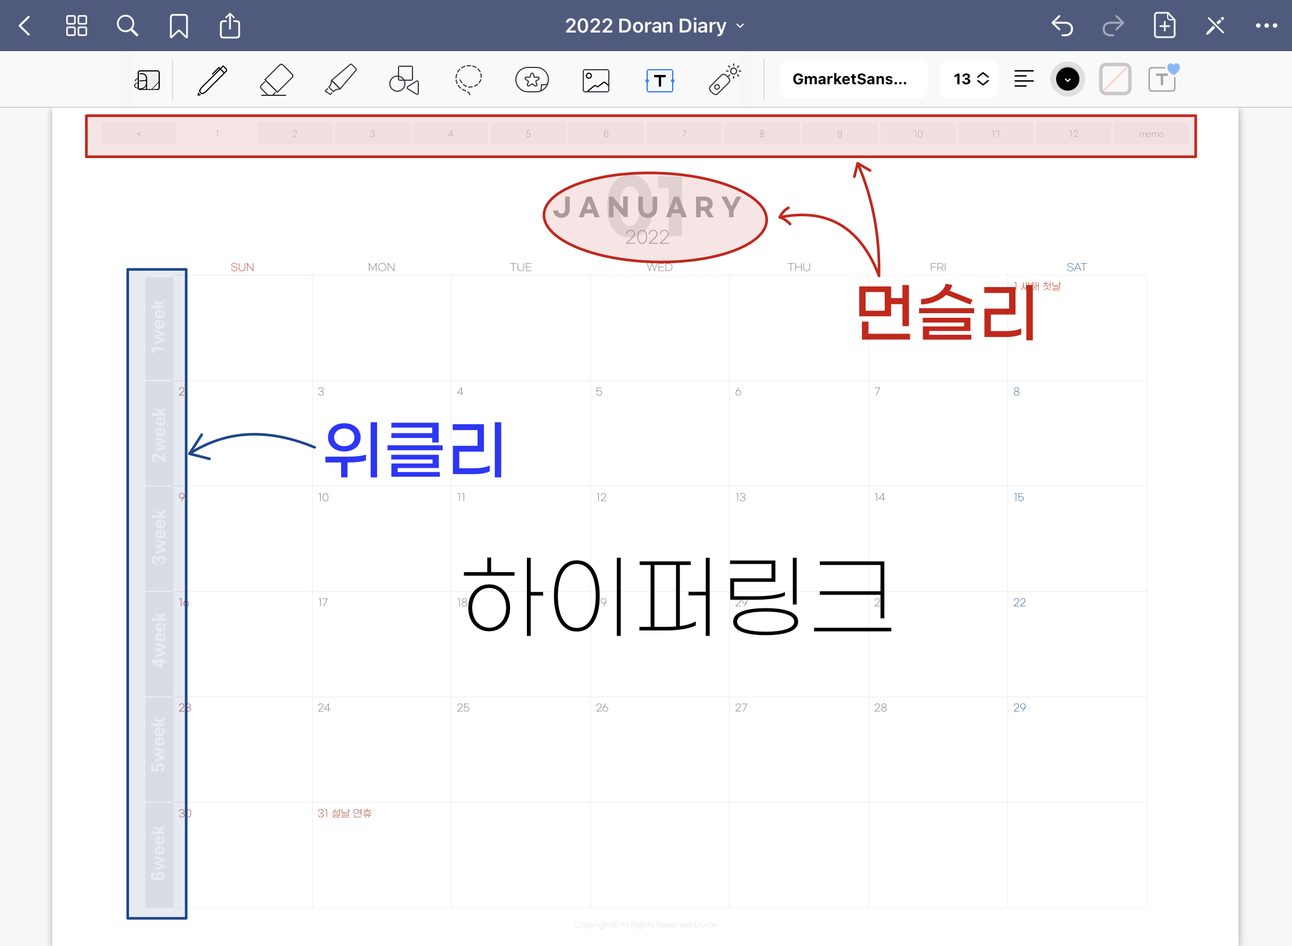Open the black text color swatch

click(1067, 79)
